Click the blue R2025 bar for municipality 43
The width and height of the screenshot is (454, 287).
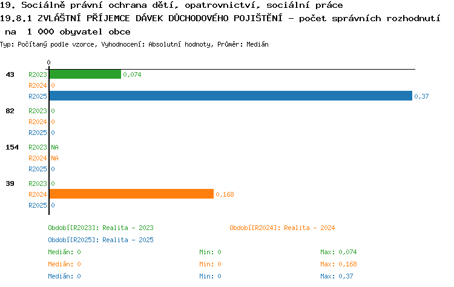(x=231, y=96)
